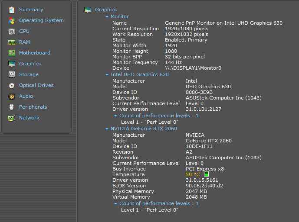
Task: Open the Optical Drives section
Action: tap(36, 85)
